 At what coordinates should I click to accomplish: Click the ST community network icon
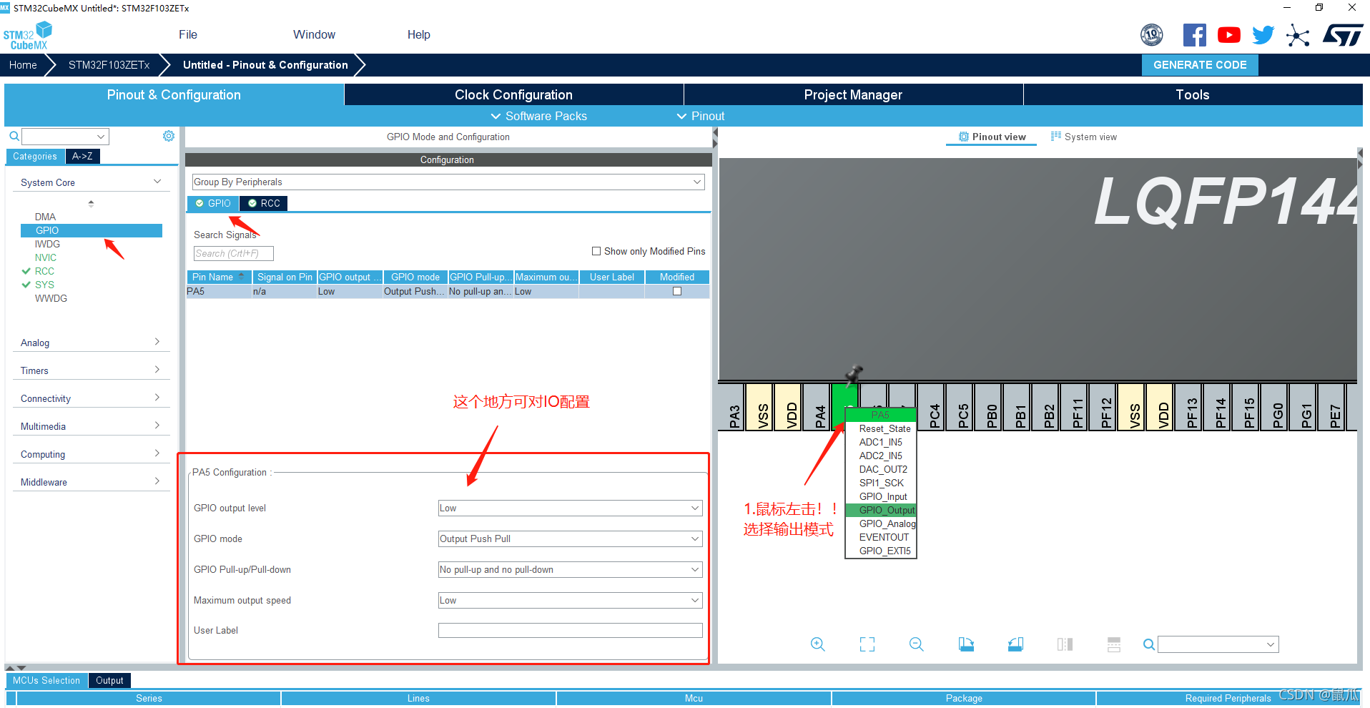click(1298, 35)
